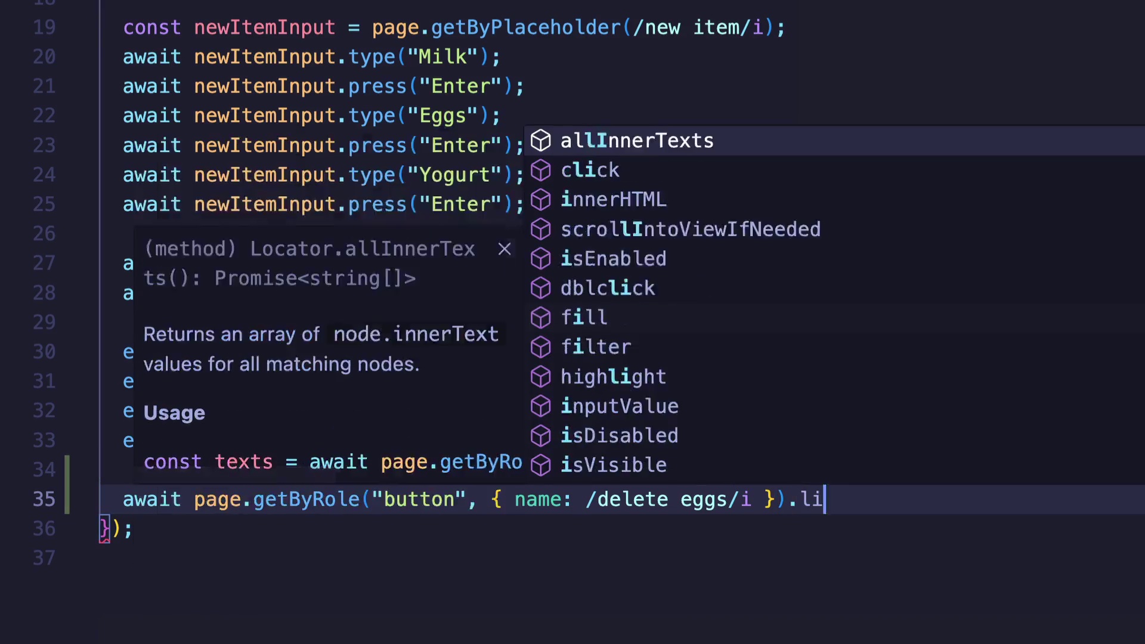
Task: Click the cube icon next to isEnabled
Action: tap(541, 259)
